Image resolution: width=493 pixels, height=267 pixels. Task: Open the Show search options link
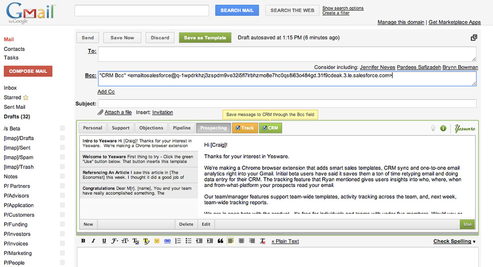coord(343,8)
